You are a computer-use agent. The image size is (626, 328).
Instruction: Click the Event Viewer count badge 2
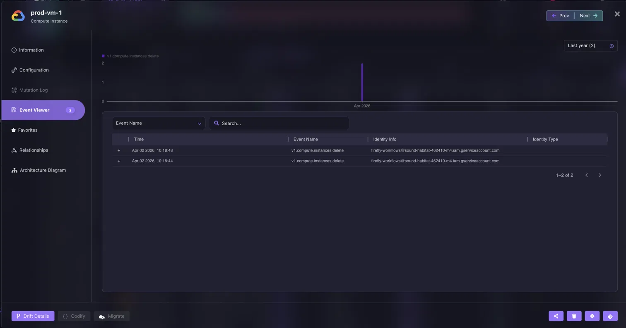pyautogui.click(x=70, y=110)
